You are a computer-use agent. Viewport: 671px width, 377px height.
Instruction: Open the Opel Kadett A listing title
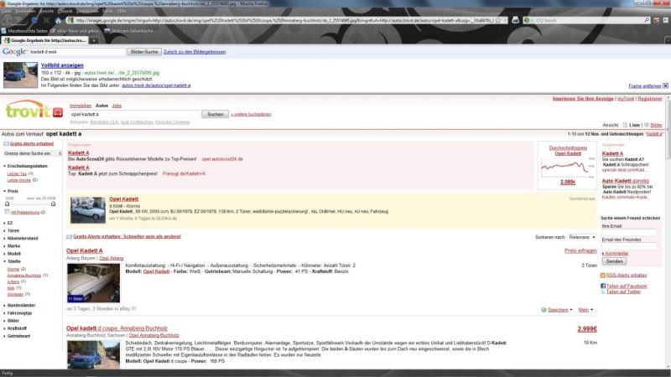pos(85,250)
